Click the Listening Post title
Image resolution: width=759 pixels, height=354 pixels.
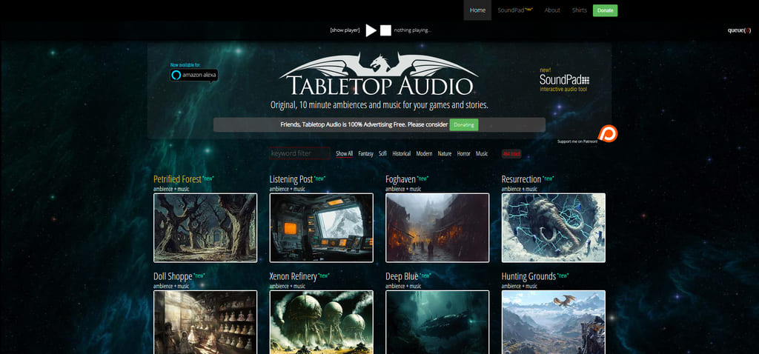pos(291,179)
